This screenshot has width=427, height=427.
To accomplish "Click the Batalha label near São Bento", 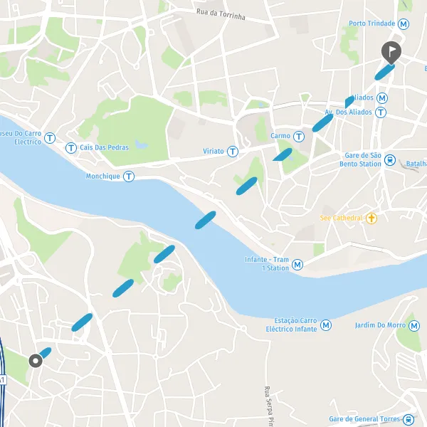I will click(x=416, y=164).
